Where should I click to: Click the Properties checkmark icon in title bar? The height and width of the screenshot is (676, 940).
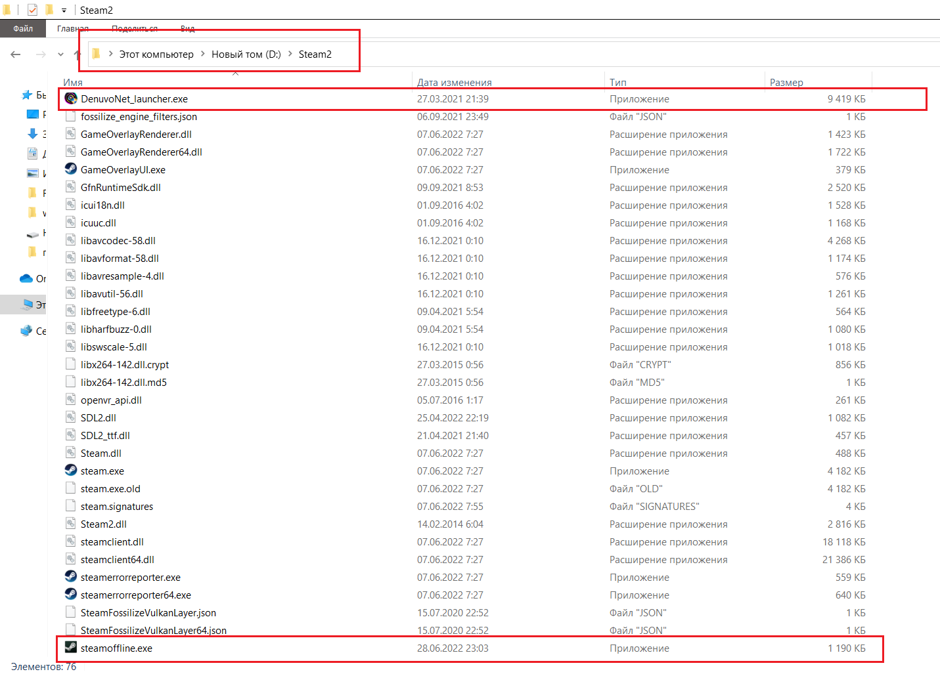point(32,10)
